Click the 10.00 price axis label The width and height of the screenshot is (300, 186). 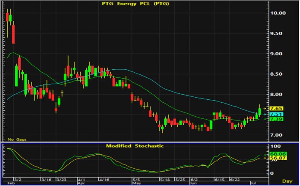[x=278, y=13]
